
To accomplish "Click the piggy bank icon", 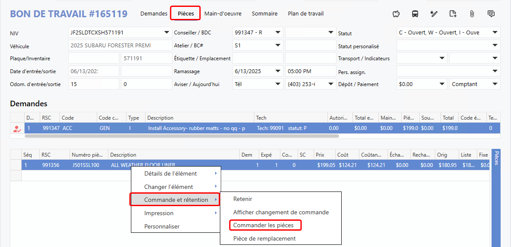I will coord(396,14).
